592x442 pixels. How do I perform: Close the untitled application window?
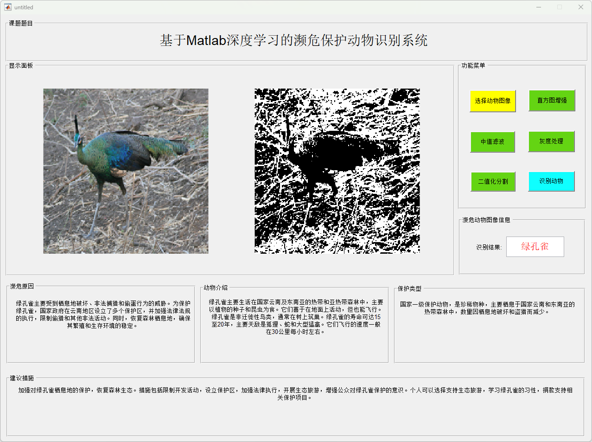(580, 7)
